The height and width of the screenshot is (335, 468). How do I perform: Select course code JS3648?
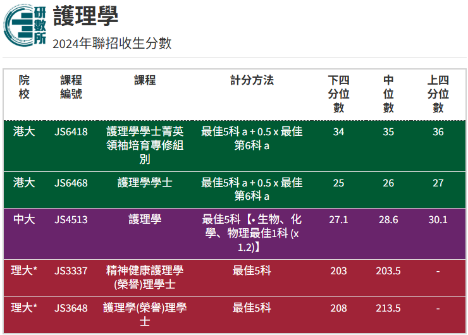click(71, 308)
